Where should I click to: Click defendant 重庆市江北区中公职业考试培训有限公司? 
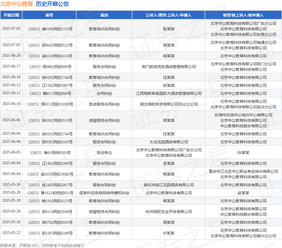[243, 171]
